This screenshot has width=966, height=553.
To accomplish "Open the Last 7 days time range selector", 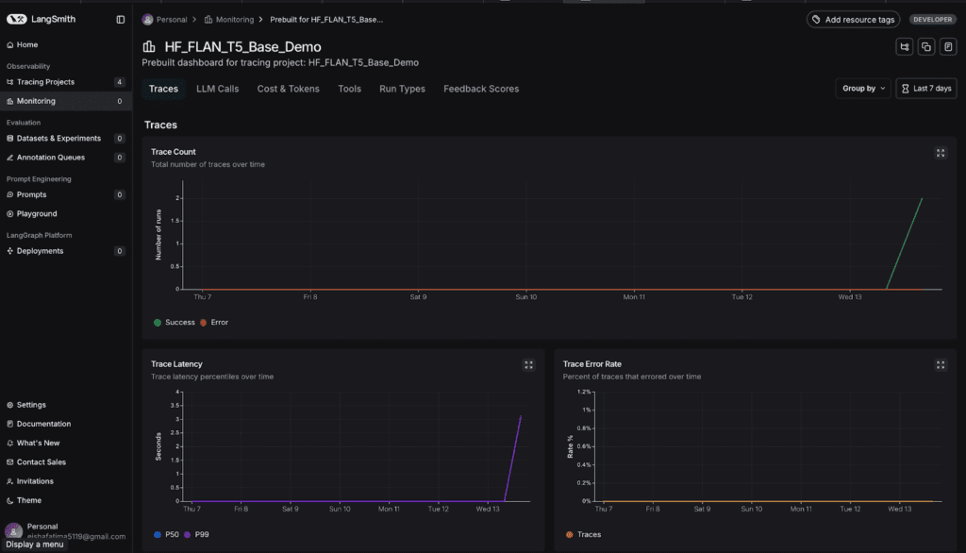I will 925,89.
